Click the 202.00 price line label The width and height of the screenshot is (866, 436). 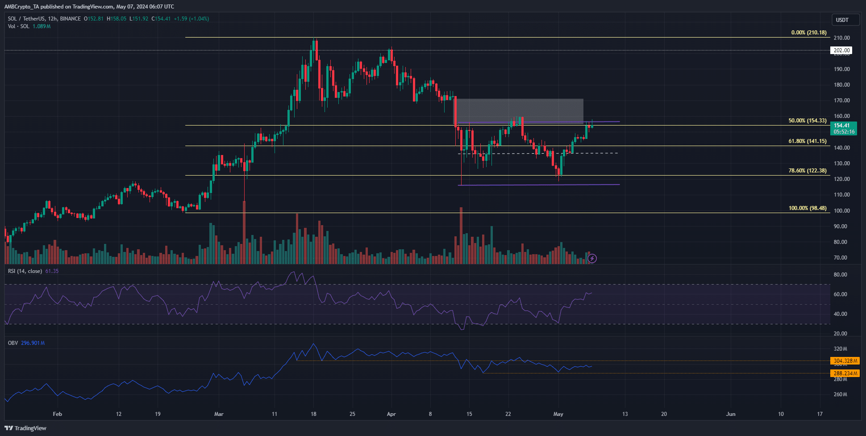841,50
